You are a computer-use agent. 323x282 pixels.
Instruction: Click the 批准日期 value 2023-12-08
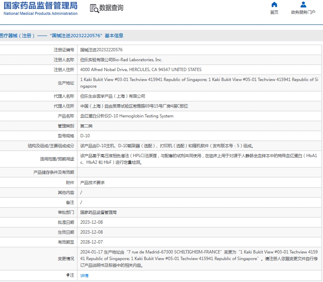tap(92, 222)
